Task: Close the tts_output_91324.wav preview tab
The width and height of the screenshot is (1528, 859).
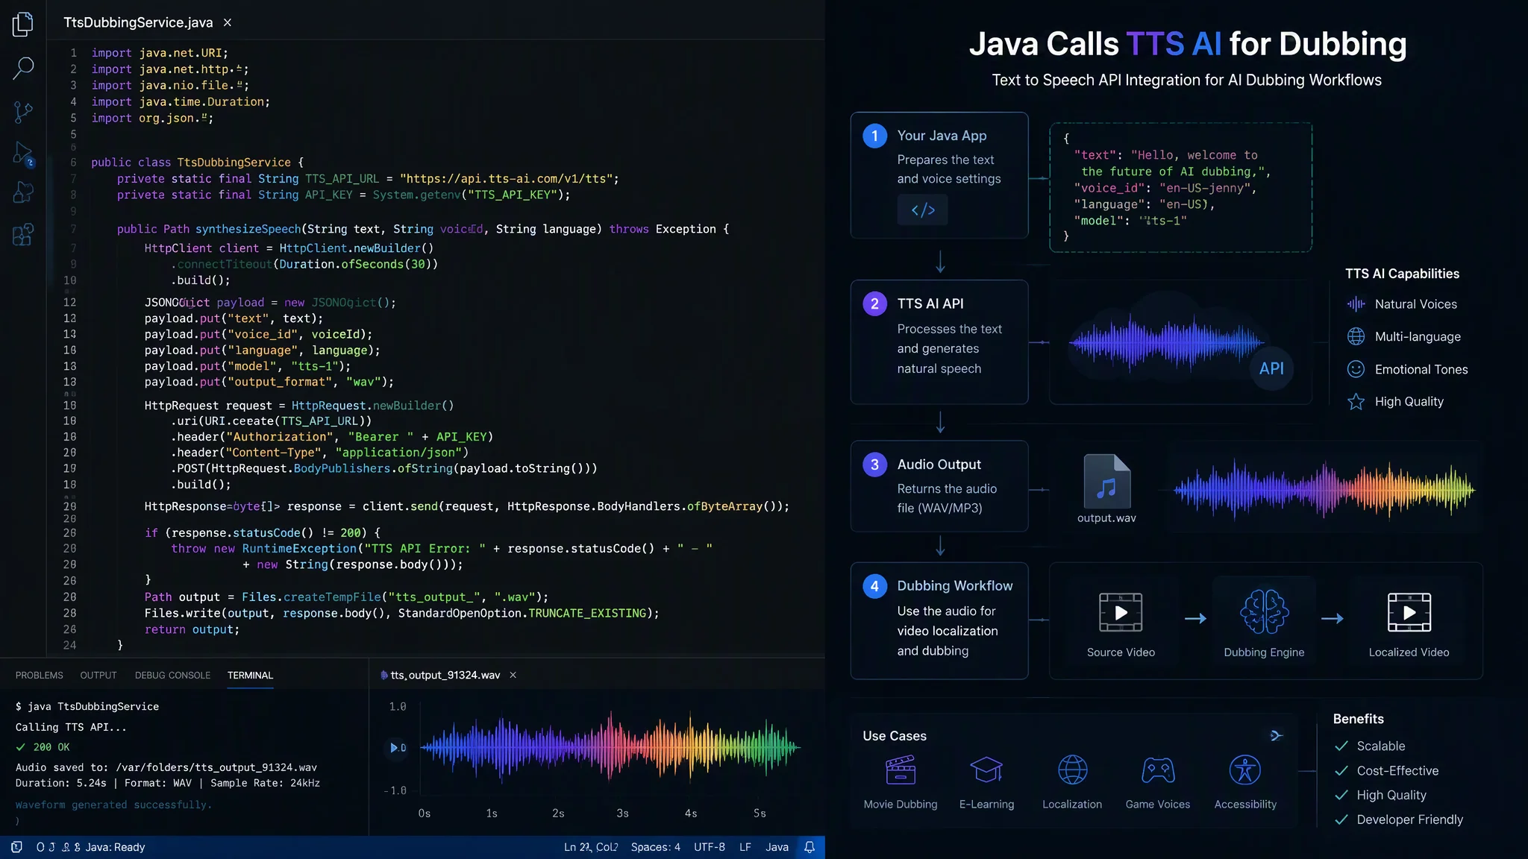Action: pyautogui.click(x=513, y=675)
